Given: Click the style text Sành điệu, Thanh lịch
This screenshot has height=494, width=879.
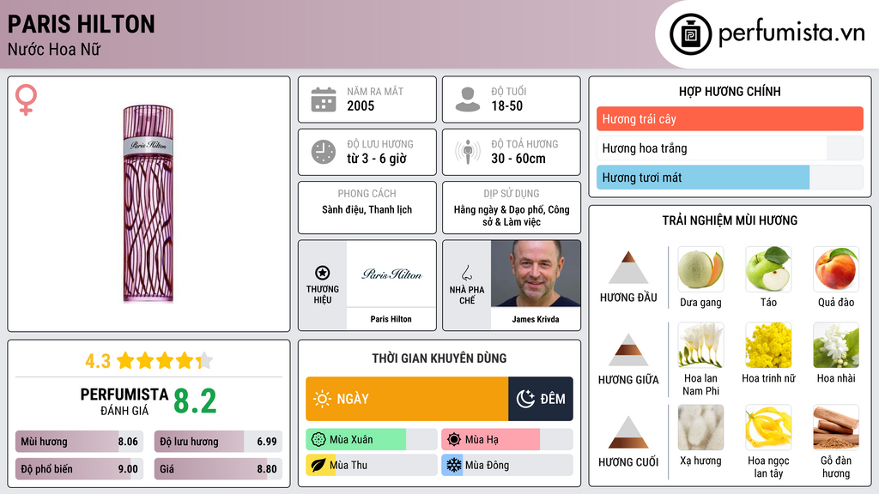Looking at the screenshot, I should click(367, 209).
